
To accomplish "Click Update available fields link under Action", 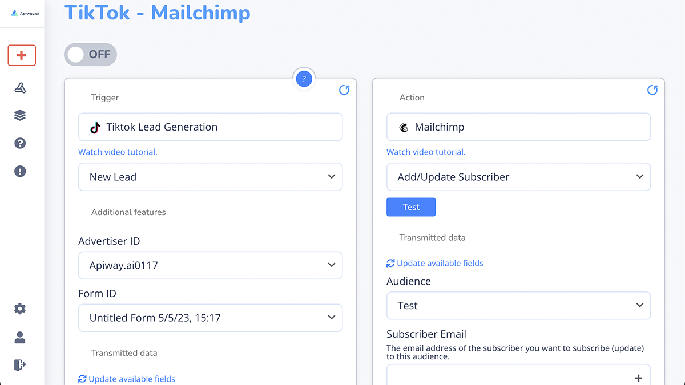I will tap(440, 263).
